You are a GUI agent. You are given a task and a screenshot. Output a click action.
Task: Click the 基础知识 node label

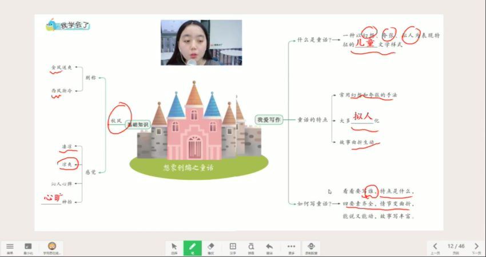pyautogui.click(x=138, y=125)
